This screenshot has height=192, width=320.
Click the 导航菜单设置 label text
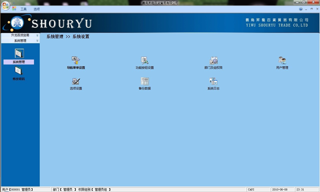pyautogui.click(x=76, y=68)
